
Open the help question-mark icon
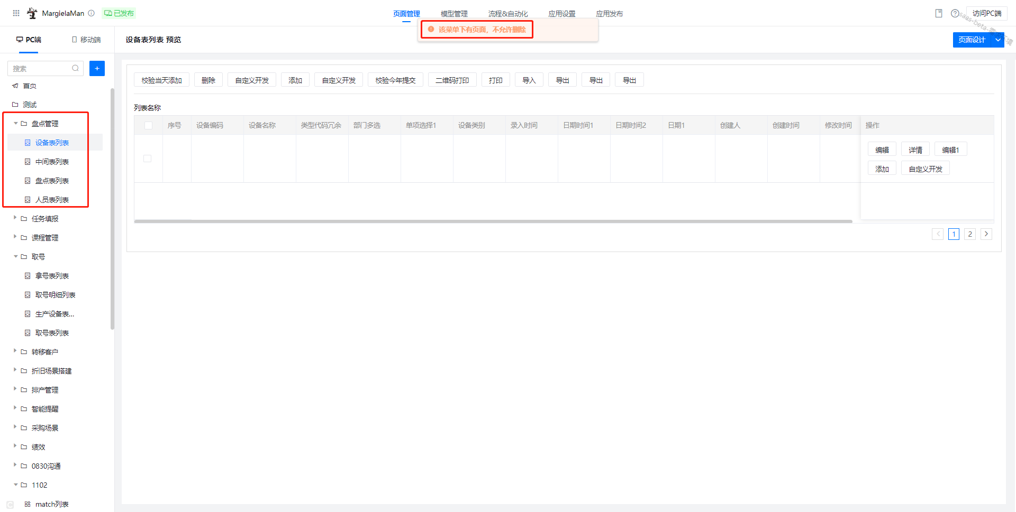tap(955, 13)
